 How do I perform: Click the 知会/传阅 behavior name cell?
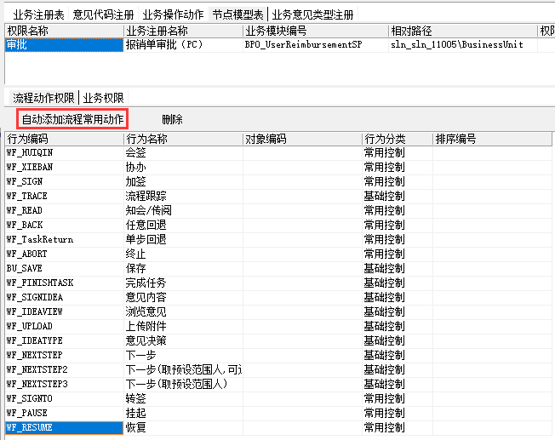tap(183, 210)
